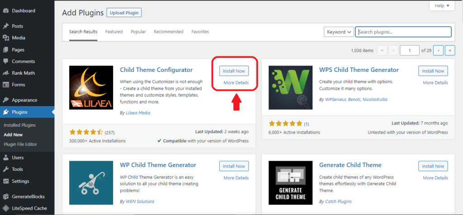Click the Media library icon
Screen dimensions: 463x215
tap(5, 38)
